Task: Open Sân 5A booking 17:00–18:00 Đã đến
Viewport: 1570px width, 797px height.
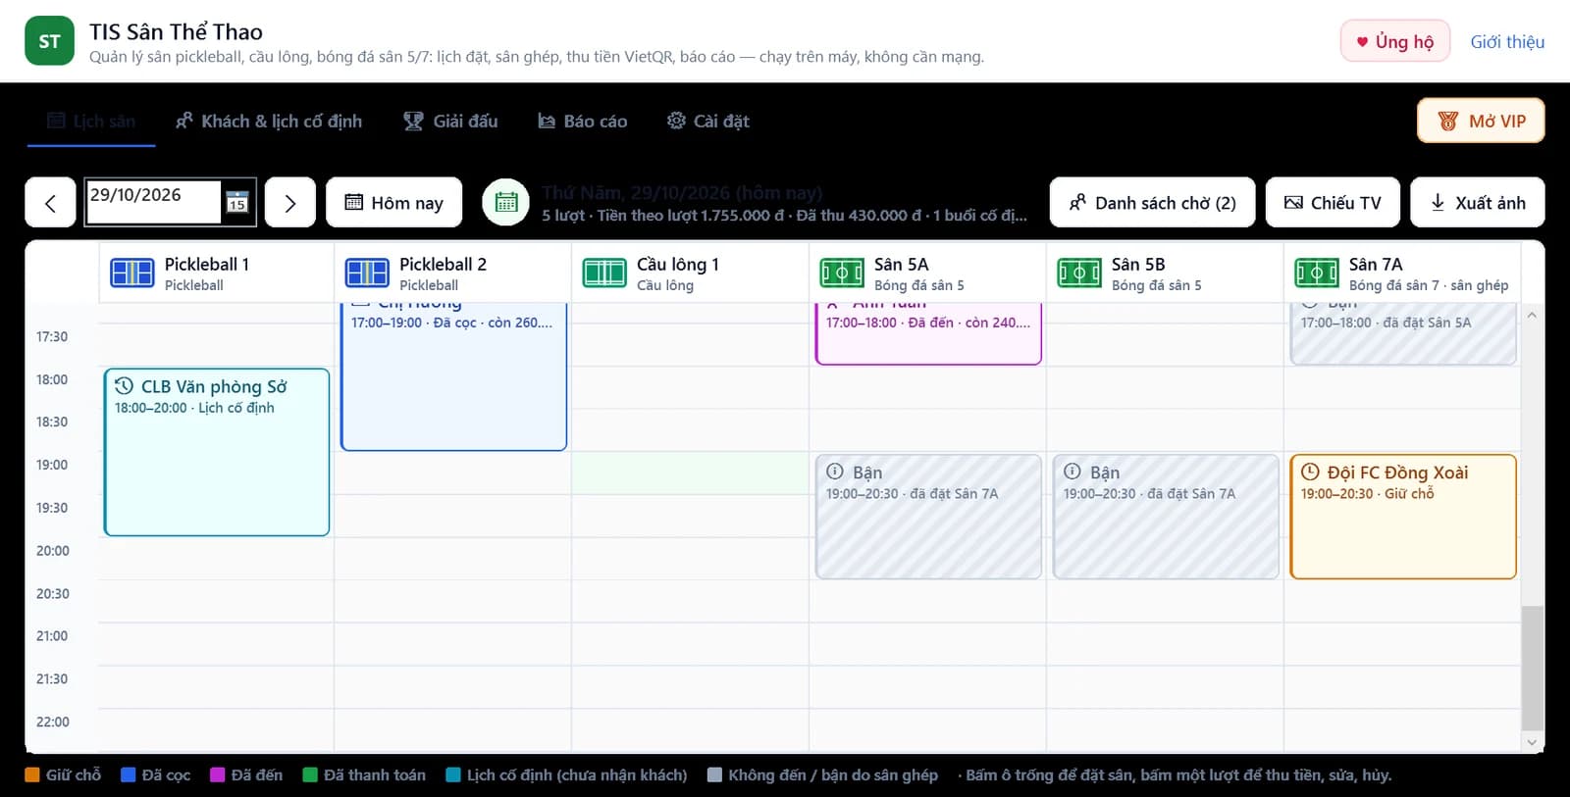Action: pos(928,333)
